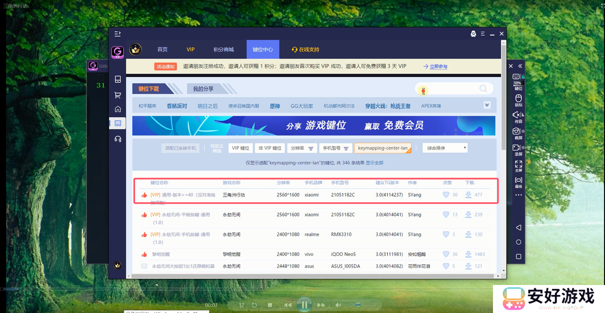Enter fullscreen with the 全屏 icon
605x313 pixels.
point(518,164)
